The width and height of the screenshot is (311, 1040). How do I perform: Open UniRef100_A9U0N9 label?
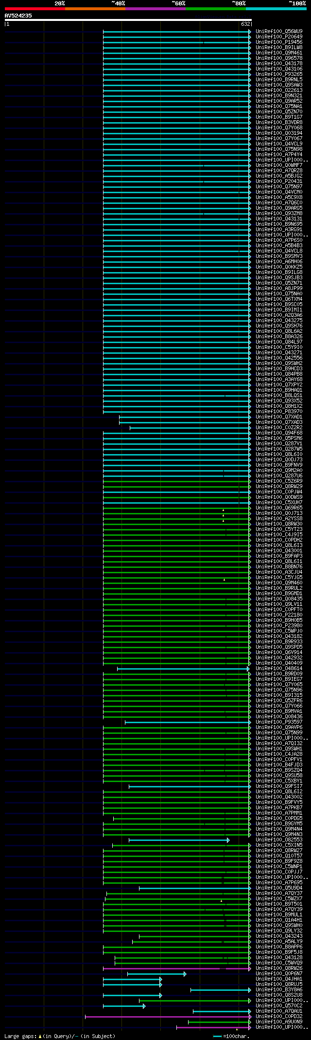pyautogui.click(x=279, y=1022)
